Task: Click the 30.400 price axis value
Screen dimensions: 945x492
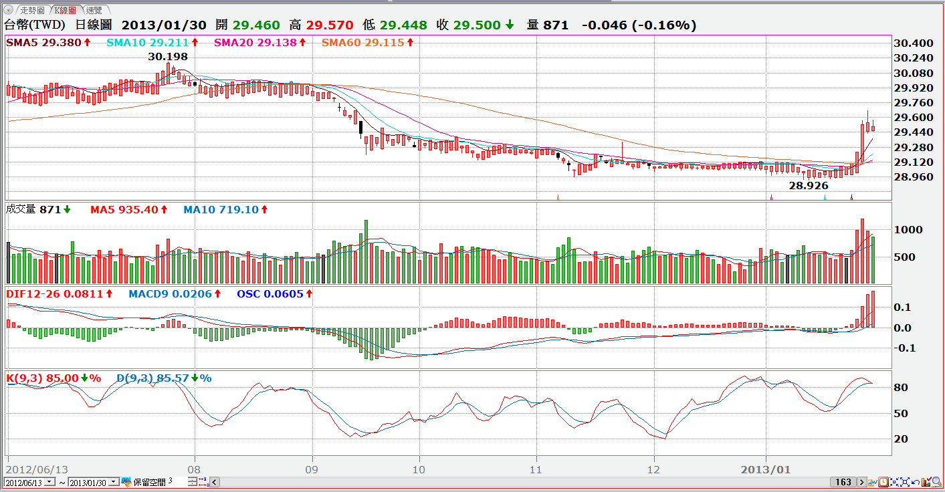Action: tap(914, 43)
